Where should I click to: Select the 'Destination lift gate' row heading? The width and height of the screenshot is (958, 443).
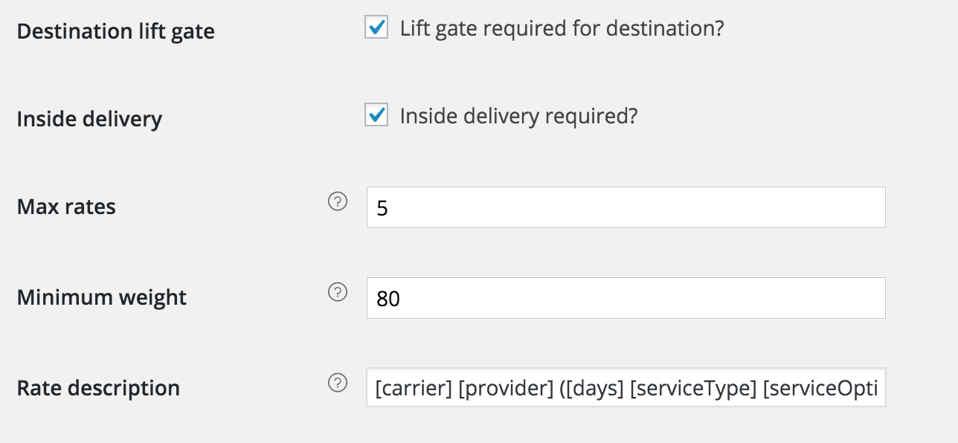point(115,32)
